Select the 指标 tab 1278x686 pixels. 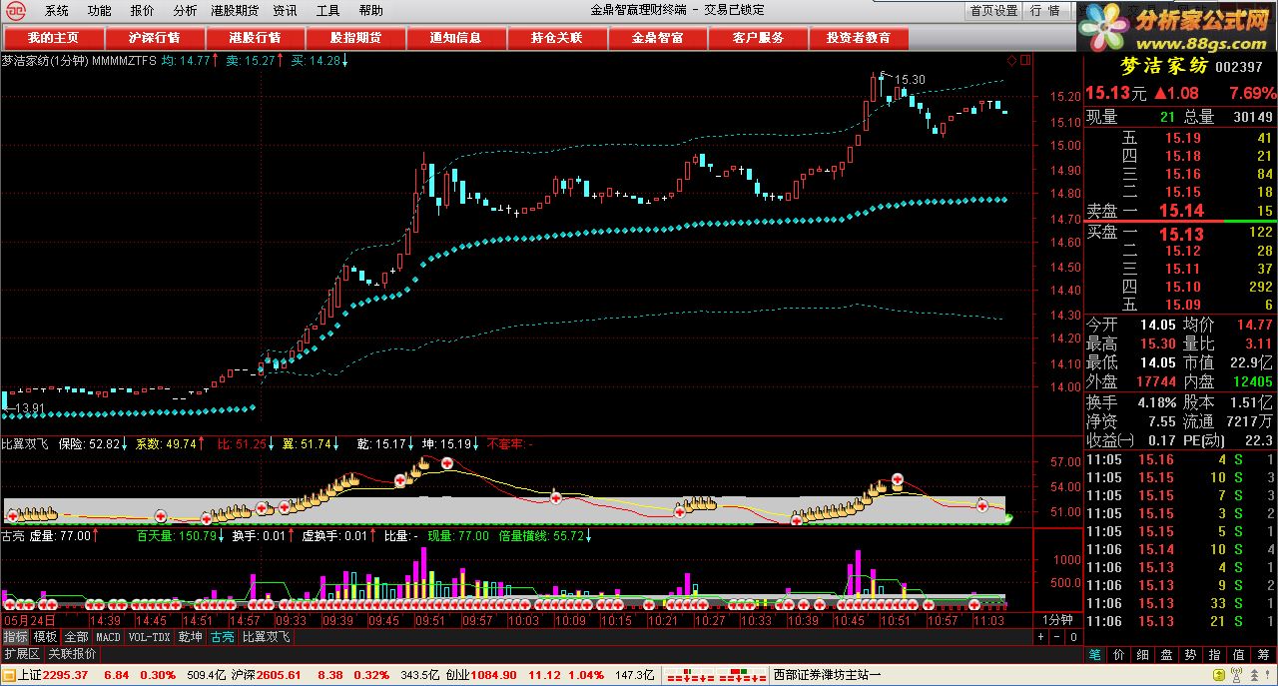15,637
